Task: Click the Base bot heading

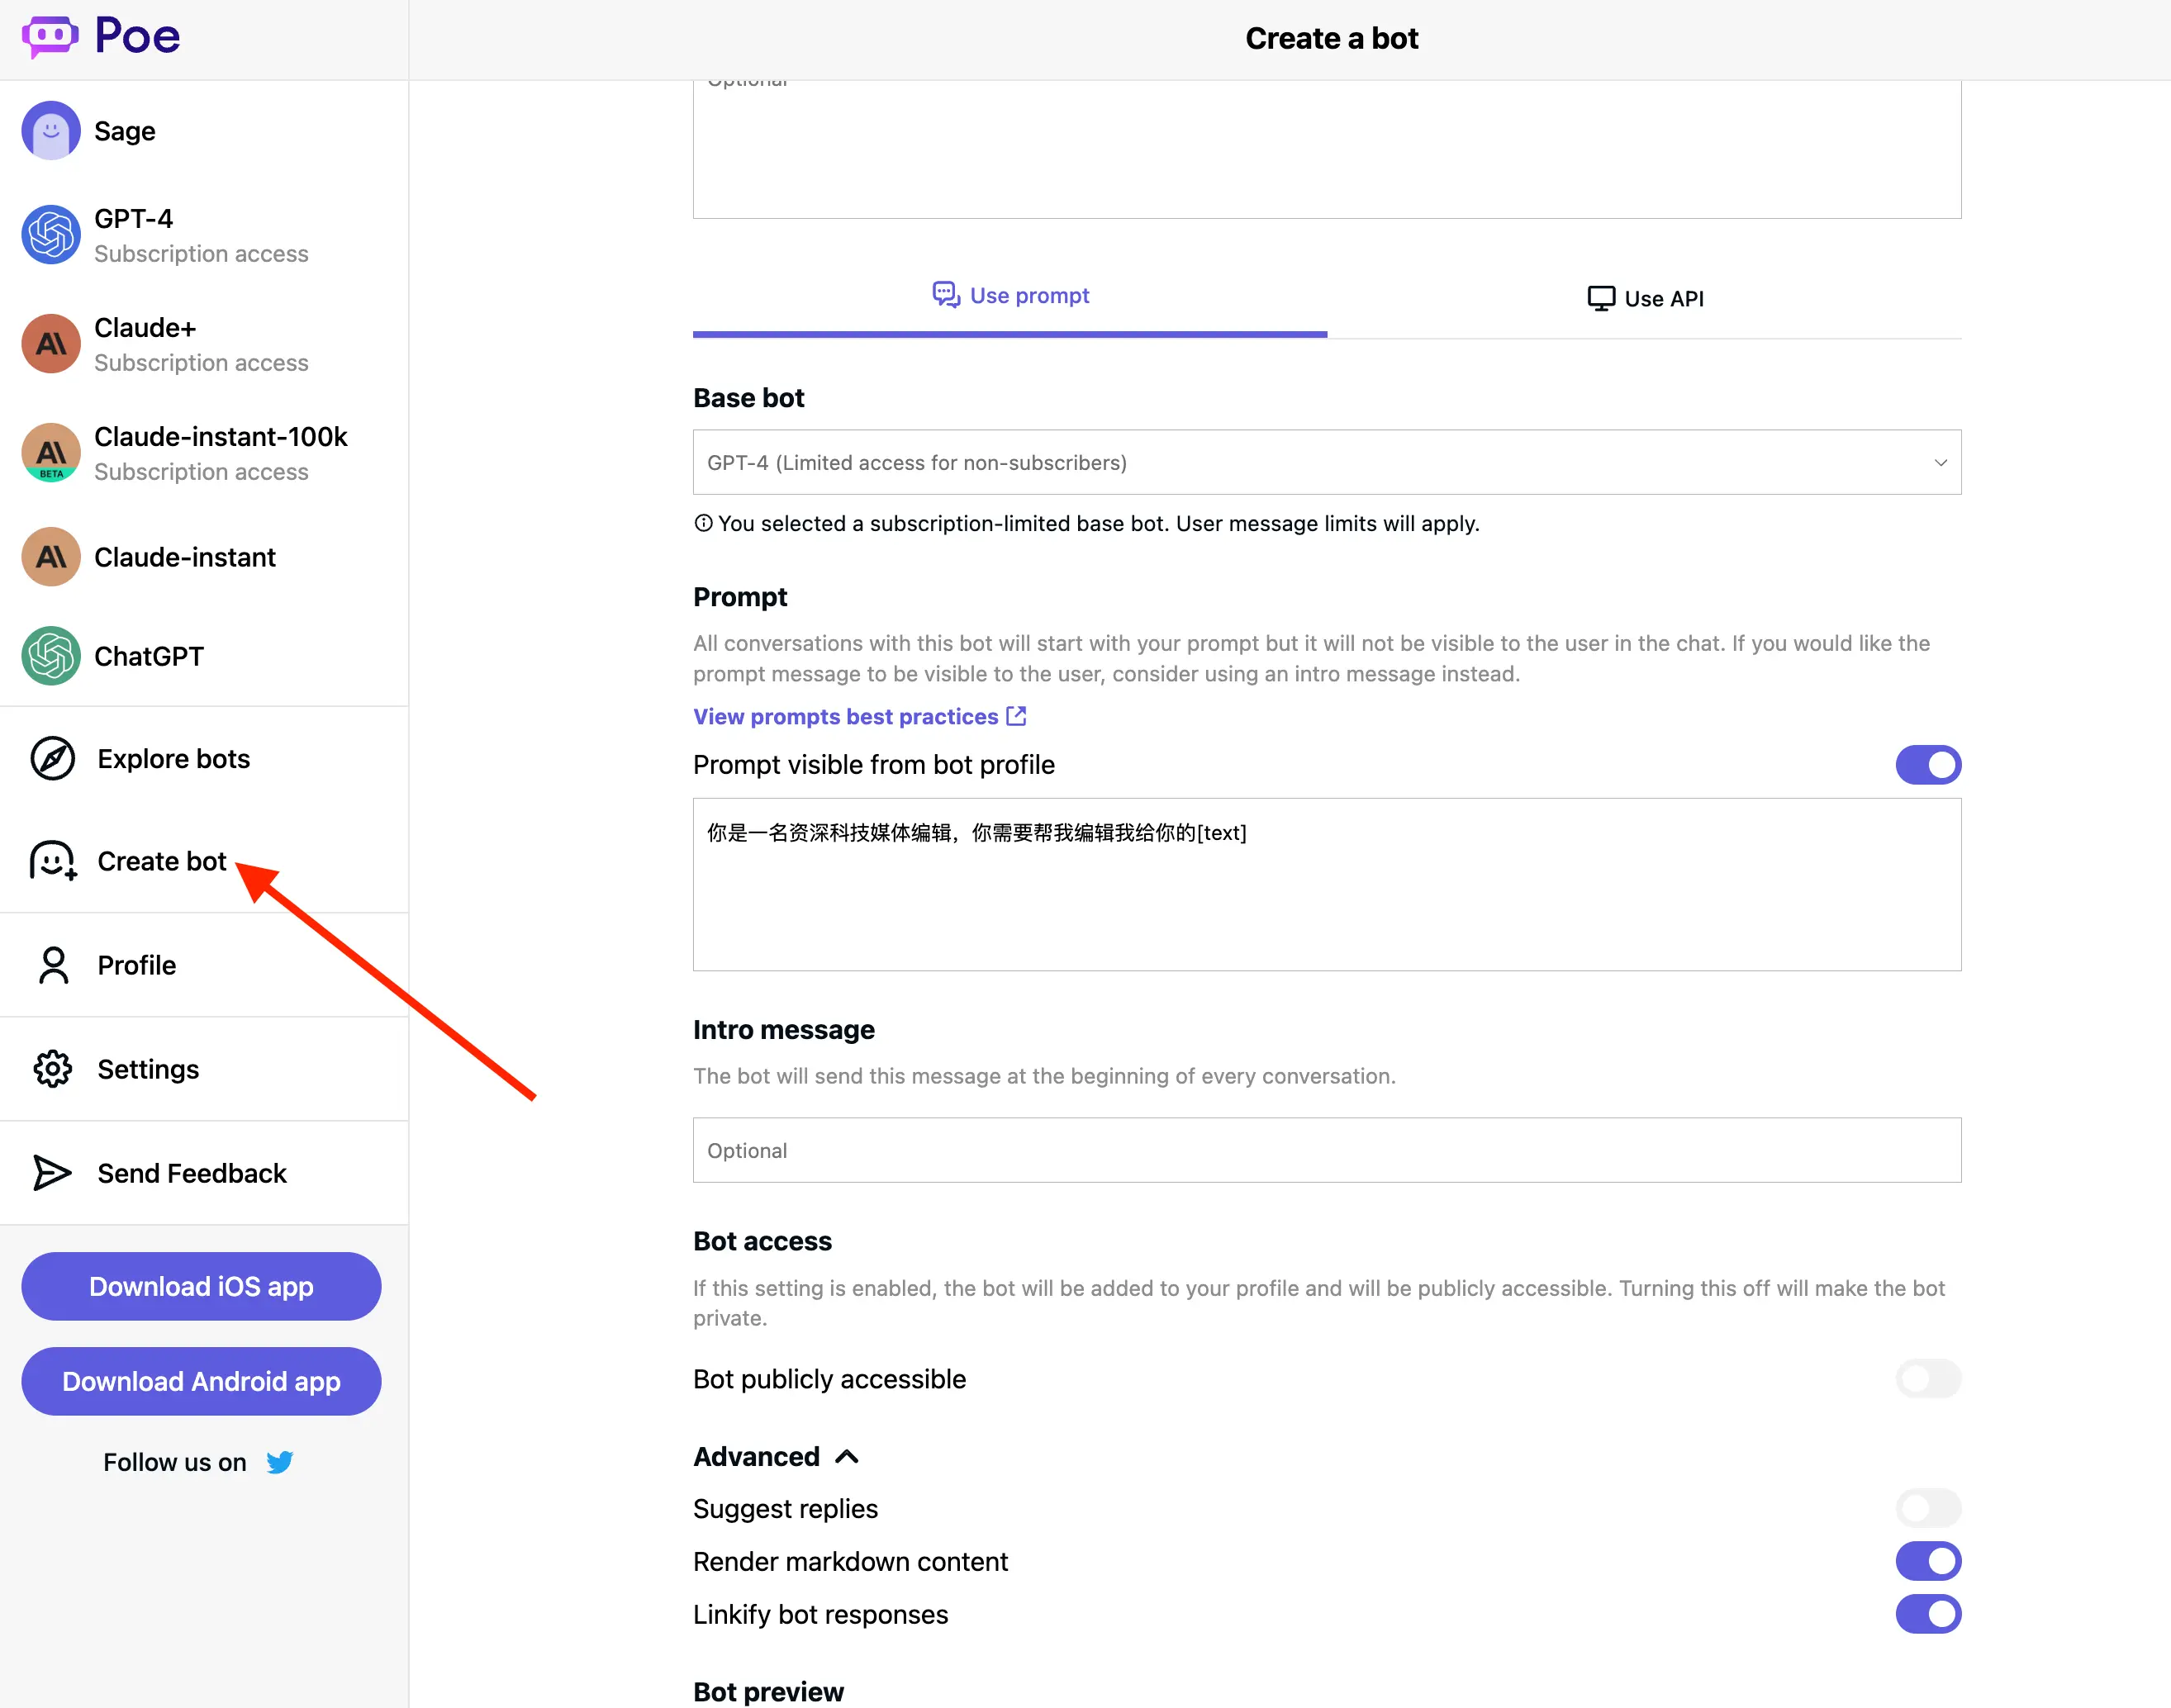Action: 749,398
